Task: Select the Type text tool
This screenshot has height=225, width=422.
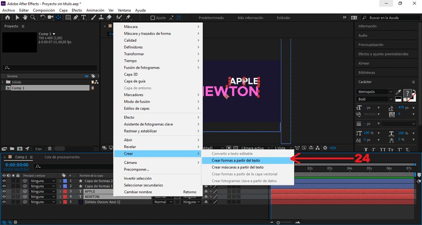Action: pos(83,17)
